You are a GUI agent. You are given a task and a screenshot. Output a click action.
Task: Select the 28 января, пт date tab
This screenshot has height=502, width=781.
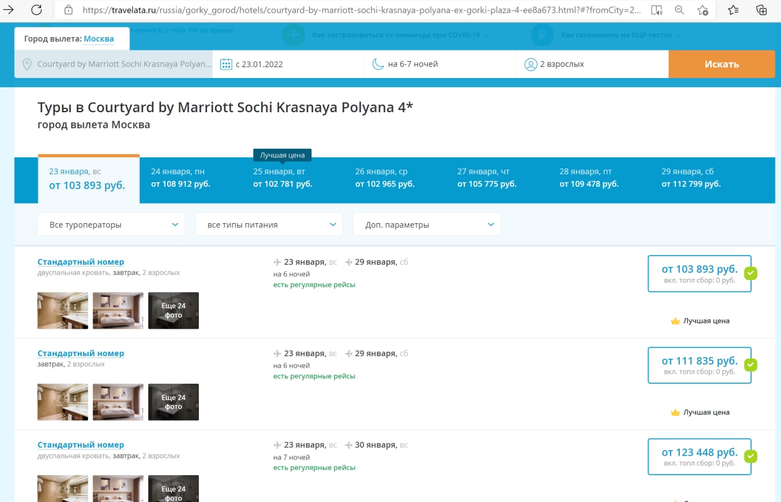pos(599,178)
